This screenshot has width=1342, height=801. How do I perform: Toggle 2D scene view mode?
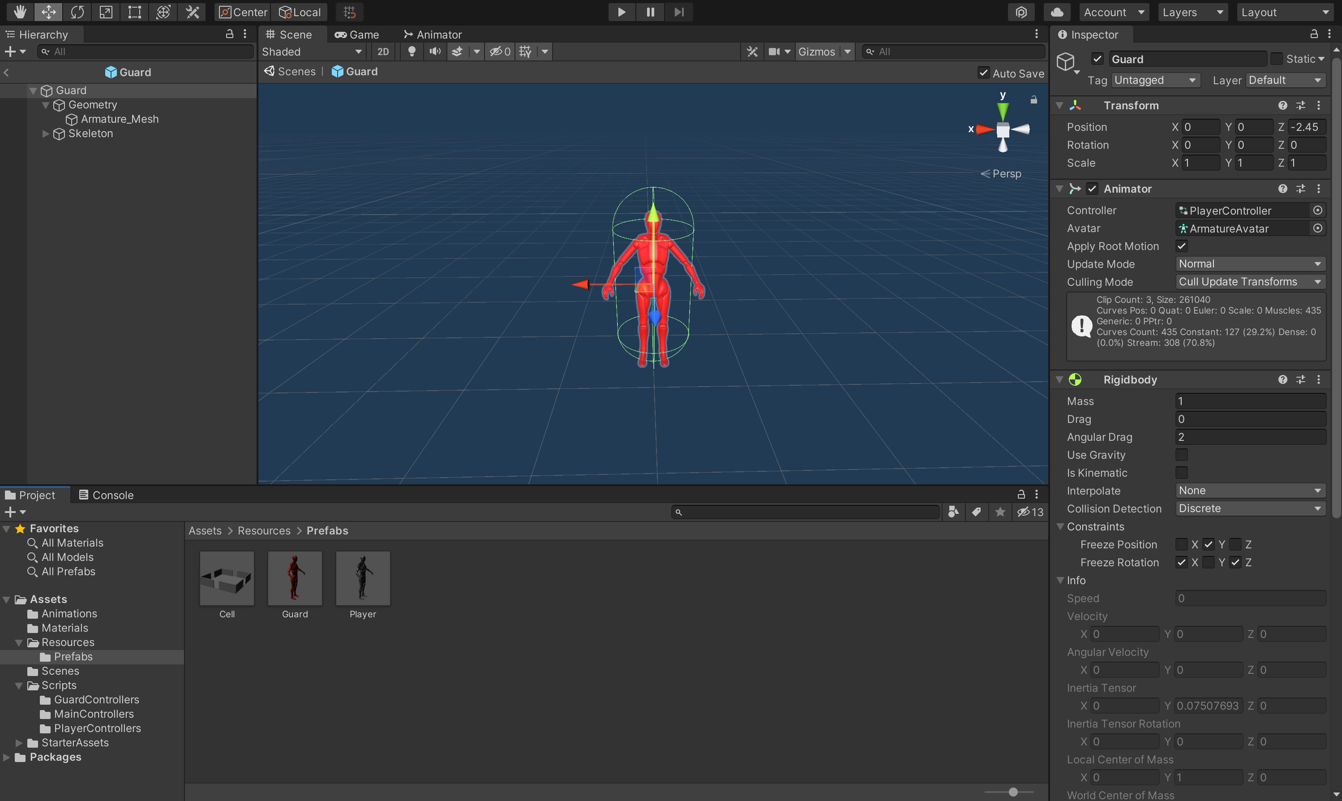coord(383,51)
